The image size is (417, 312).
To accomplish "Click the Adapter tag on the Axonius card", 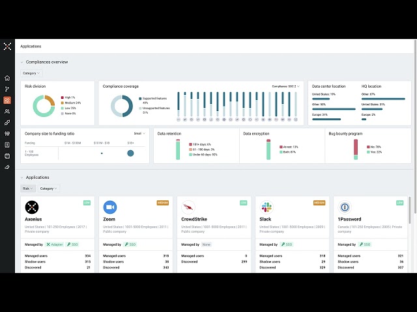I will pos(55,244).
